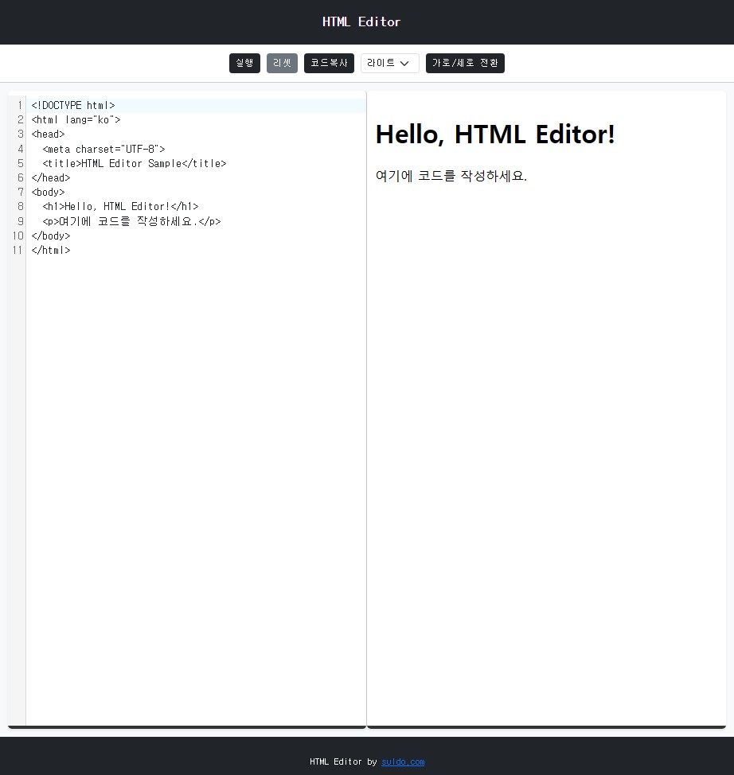Click the preview paragraph 여기에 코드를 작성하세요.
The image size is (734, 775).
click(x=451, y=176)
